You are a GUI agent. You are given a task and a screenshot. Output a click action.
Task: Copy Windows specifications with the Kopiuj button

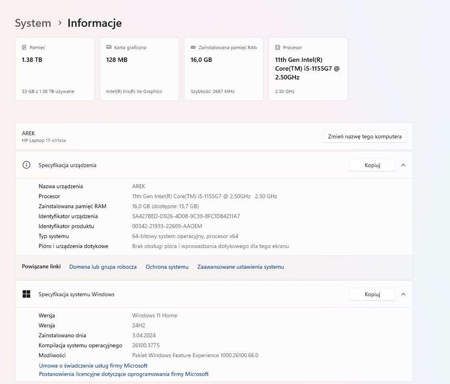point(372,295)
